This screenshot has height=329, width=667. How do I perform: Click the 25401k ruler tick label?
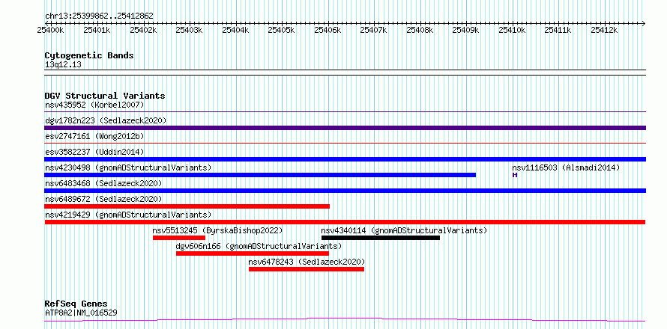tap(97, 30)
